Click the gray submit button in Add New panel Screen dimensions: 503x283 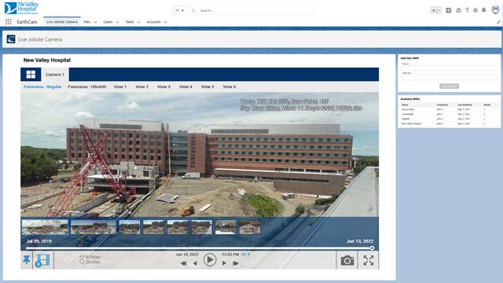point(449,86)
